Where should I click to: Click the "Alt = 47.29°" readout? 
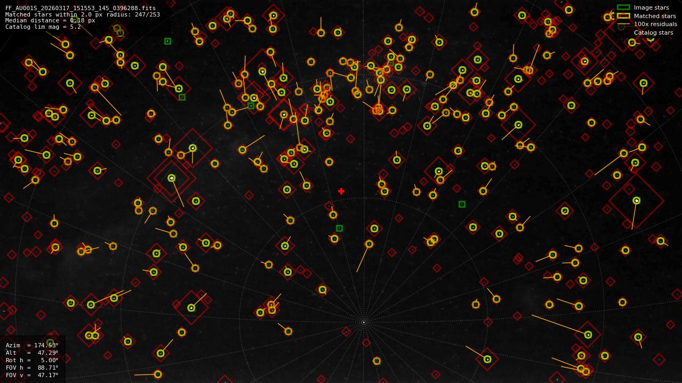point(32,353)
